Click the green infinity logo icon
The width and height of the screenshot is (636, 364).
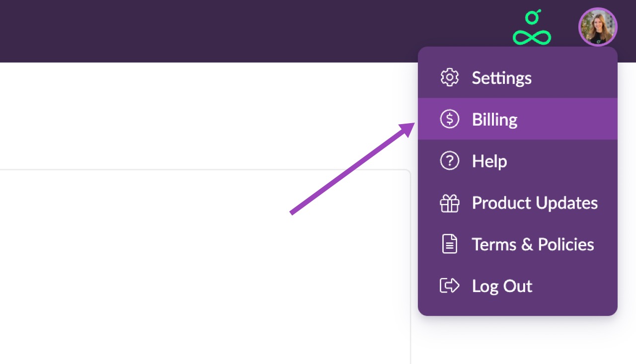pos(532,27)
